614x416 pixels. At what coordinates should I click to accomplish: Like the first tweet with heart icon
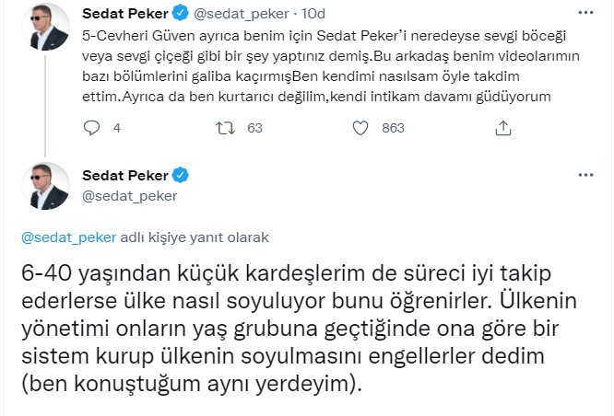point(360,128)
